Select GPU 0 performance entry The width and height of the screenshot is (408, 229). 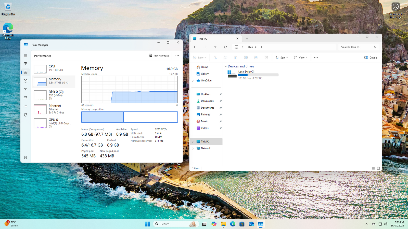pyautogui.click(x=54, y=123)
